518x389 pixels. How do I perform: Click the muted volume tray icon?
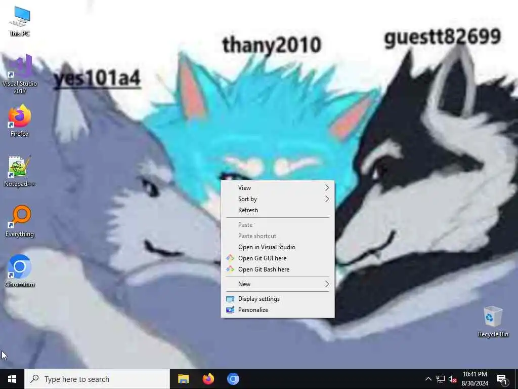pyautogui.click(x=452, y=379)
